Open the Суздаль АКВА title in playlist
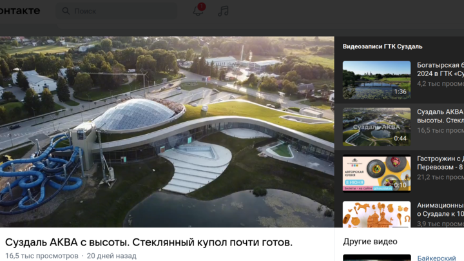The width and height of the screenshot is (464, 261). click(x=440, y=116)
